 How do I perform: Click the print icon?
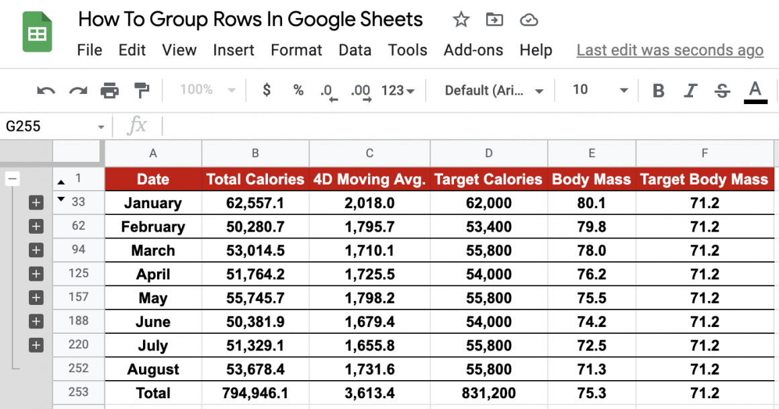click(x=109, y=91)
